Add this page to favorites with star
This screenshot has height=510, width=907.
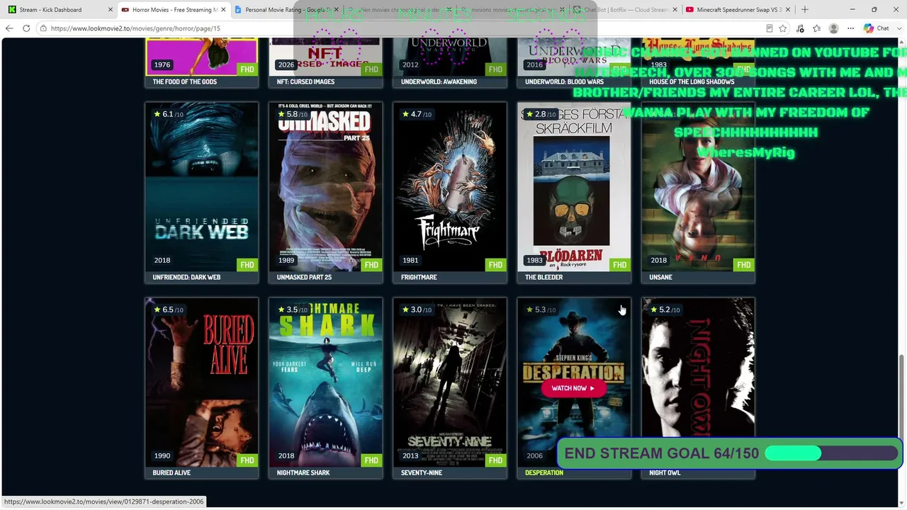(783, 28)
